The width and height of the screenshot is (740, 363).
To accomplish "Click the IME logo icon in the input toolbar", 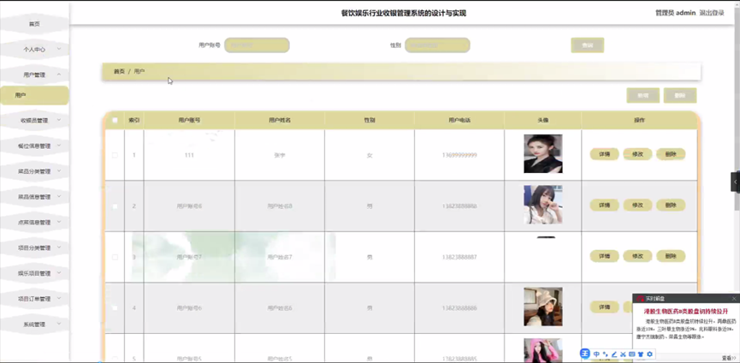I will 585,354.
